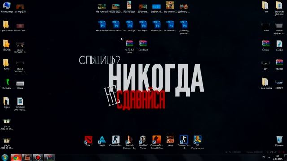Image resolution: width=287 pixels, height=161 pixels.
Task: Open the Компьютер desktop icon
Action: coord(7,7)
